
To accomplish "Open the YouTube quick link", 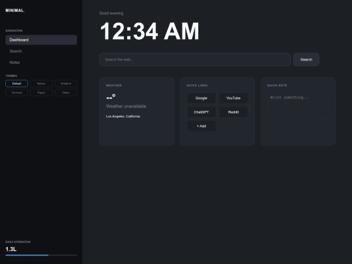I will coord(233,98).
